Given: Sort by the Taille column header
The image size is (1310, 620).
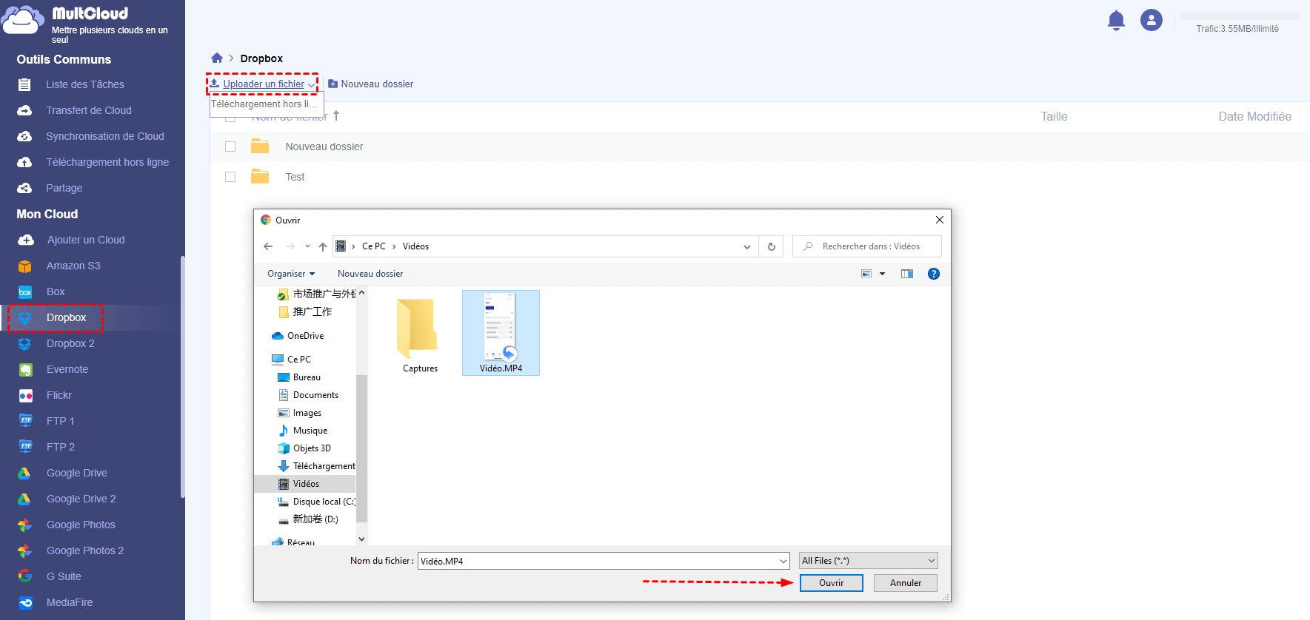Looking at the screenshot, I should pos(1054,117).
